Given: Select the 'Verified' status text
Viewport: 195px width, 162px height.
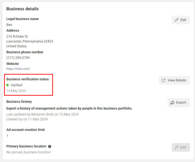Looking at the screenshot, I should click(16, 85).
